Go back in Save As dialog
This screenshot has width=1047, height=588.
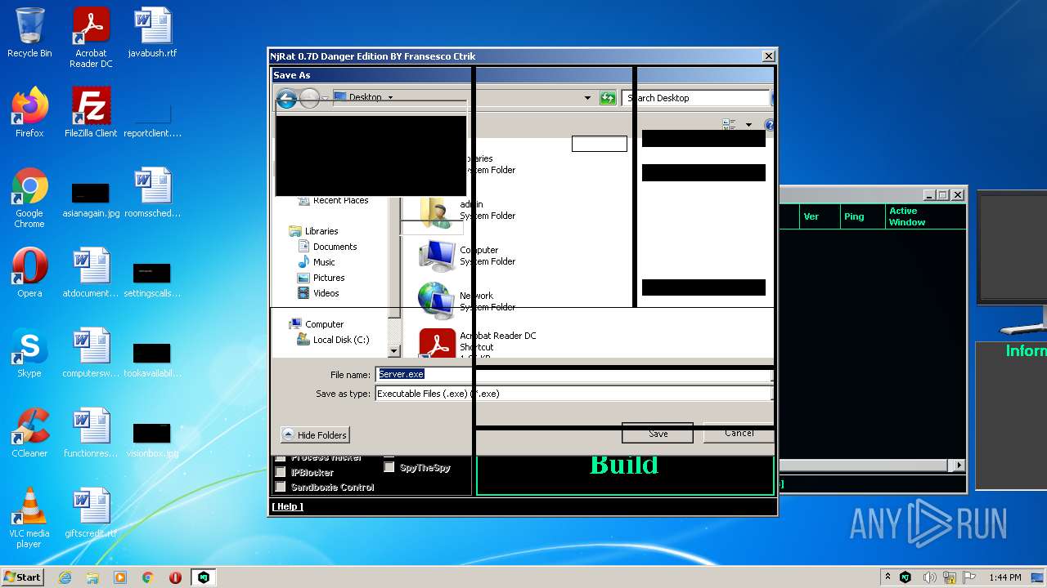point(286,99)
